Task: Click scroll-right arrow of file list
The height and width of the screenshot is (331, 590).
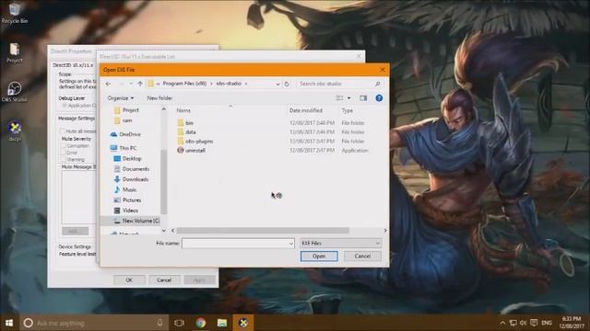Action: click(385, 231)
